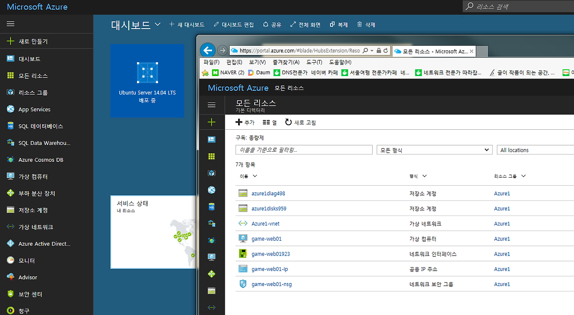Open 모든 리소스 grid icon in the left sidebar
The width and height of the screenshot is (574, 315).
(11, 76)
